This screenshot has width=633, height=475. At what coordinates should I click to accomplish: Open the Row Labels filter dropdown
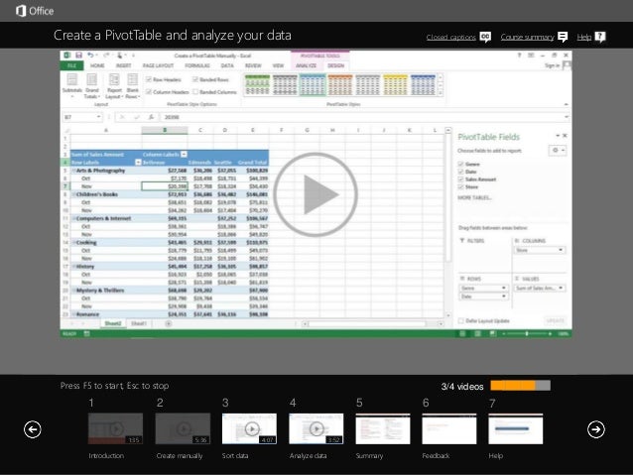point(138,163)
